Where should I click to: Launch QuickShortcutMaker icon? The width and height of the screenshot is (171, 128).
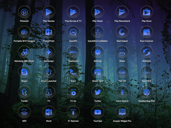click(98, 32)
